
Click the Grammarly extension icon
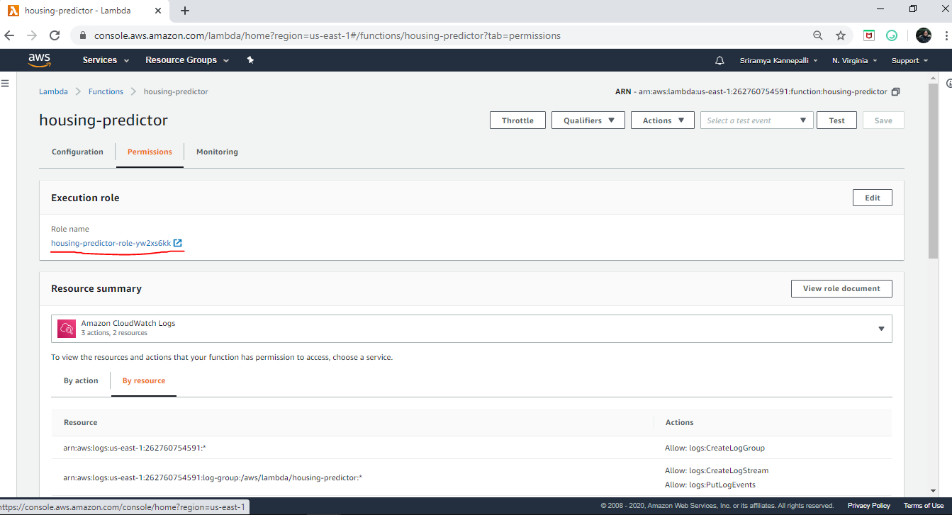[x=892, y=35]
